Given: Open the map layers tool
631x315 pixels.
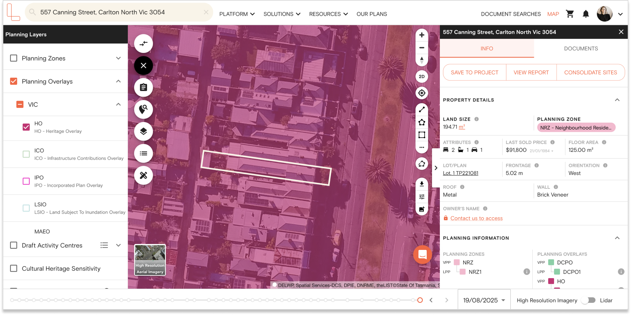Looking at the screenshot, I should [x=143, y=131].
